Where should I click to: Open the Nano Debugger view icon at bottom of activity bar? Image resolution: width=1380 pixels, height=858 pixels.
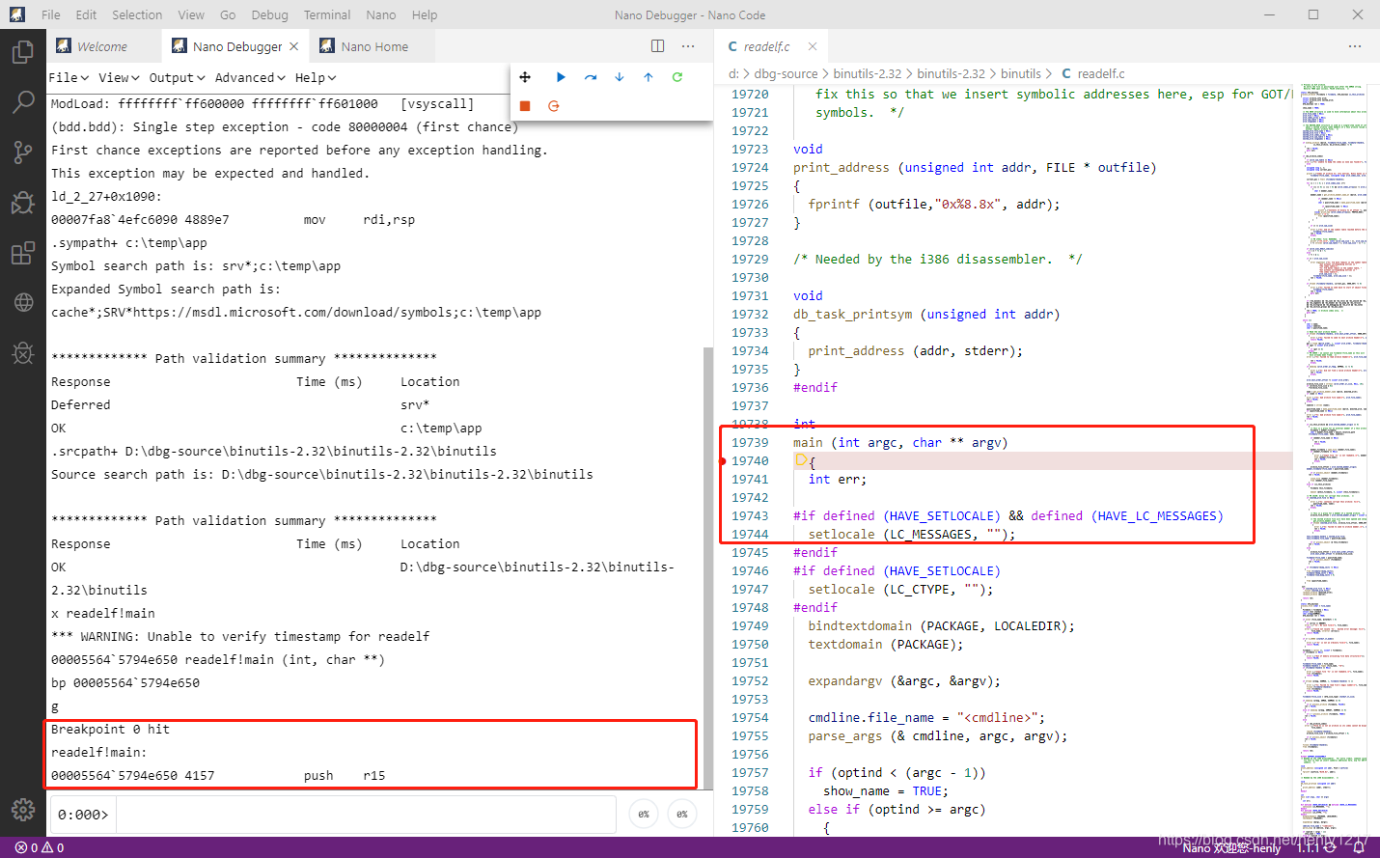(22, 353)
